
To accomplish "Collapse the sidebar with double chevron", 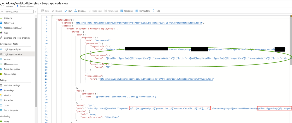I will (x=35, y=12).
